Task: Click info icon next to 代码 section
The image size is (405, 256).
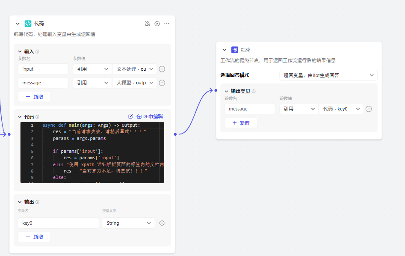Action: [38, 117]
